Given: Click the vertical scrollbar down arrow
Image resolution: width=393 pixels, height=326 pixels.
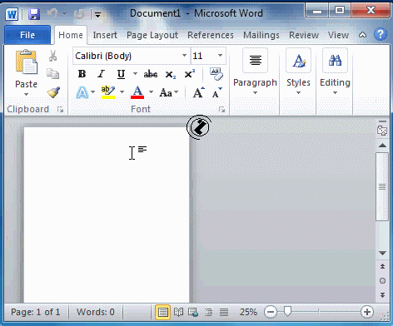Looking at the screenshot, I should click(x=382, y=253).
